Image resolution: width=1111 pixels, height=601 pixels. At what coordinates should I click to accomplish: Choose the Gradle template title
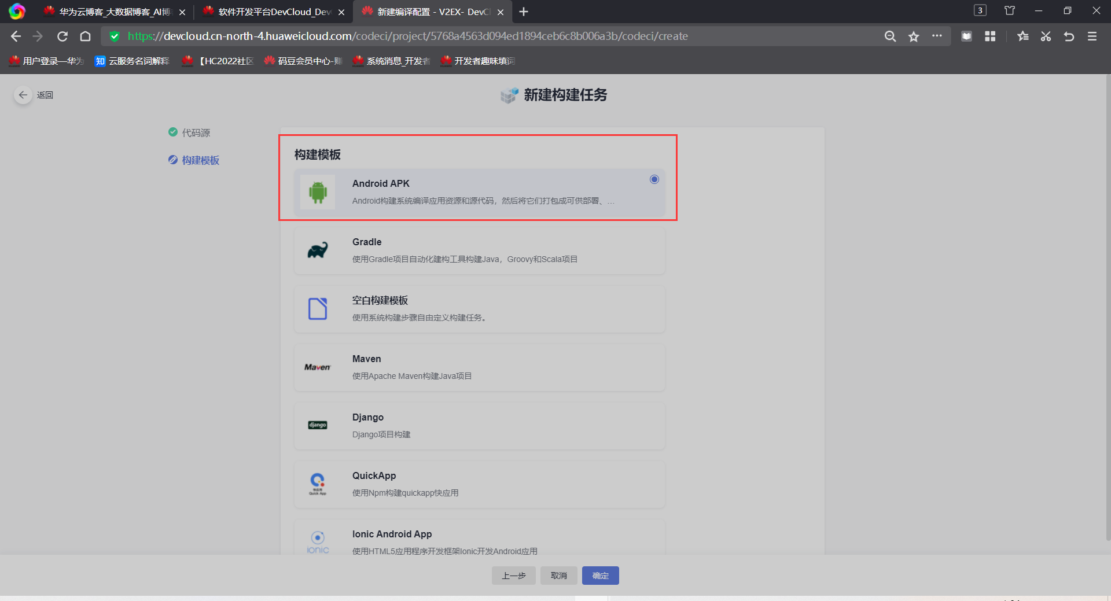tap(367, 242)
